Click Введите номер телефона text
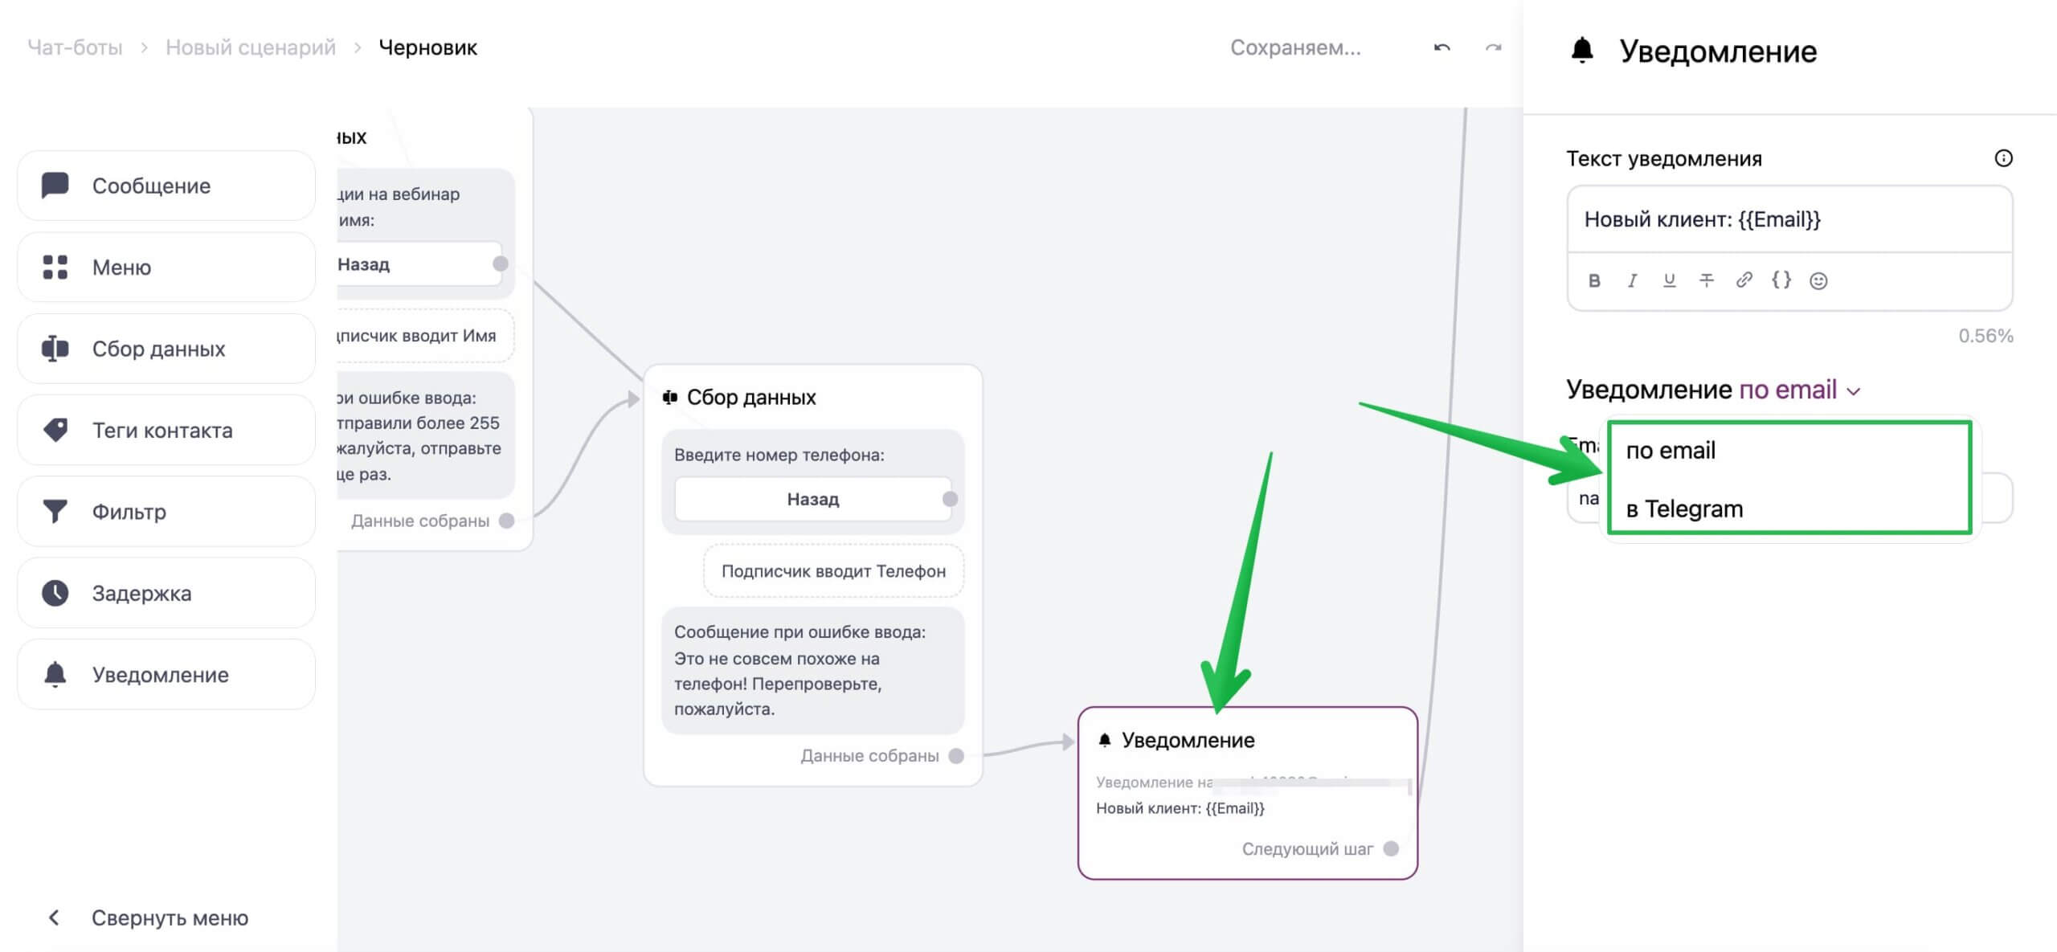 click(779, 455)
